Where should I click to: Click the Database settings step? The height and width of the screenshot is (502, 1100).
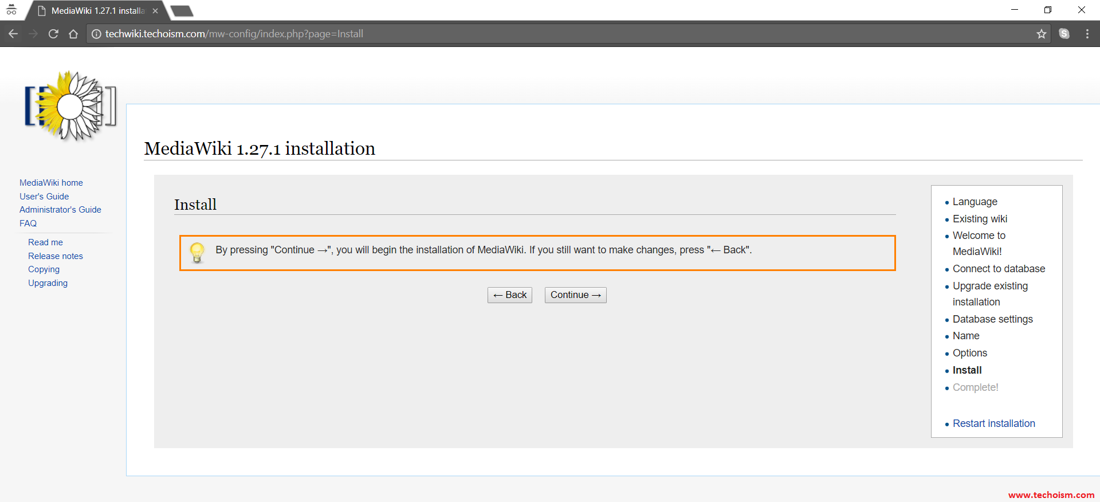993,319
